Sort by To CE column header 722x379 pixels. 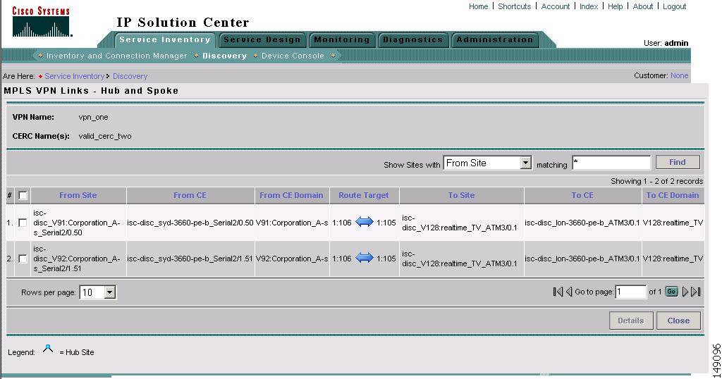coord(582,195)
